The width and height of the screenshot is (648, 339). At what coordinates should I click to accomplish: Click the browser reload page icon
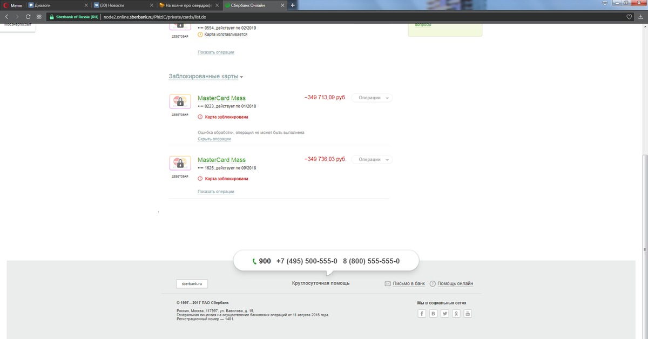28,17
